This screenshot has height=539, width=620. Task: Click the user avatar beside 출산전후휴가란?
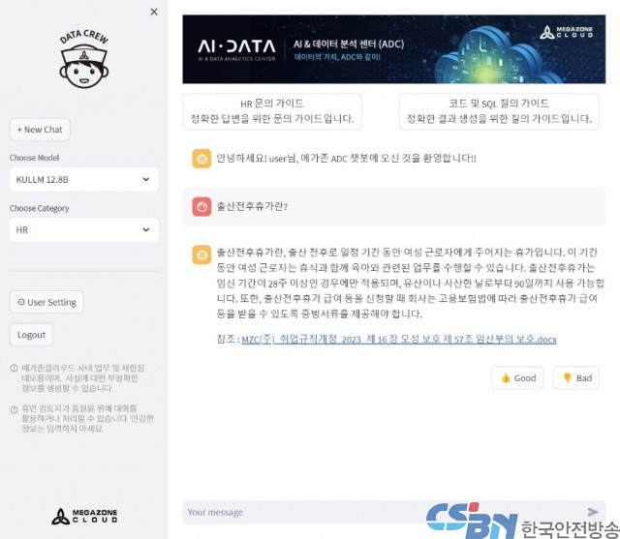point(201,207)
